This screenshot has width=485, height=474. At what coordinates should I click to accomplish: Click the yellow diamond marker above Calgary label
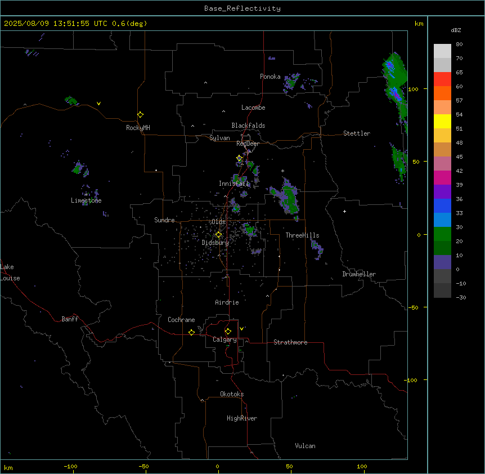(228, 332)
